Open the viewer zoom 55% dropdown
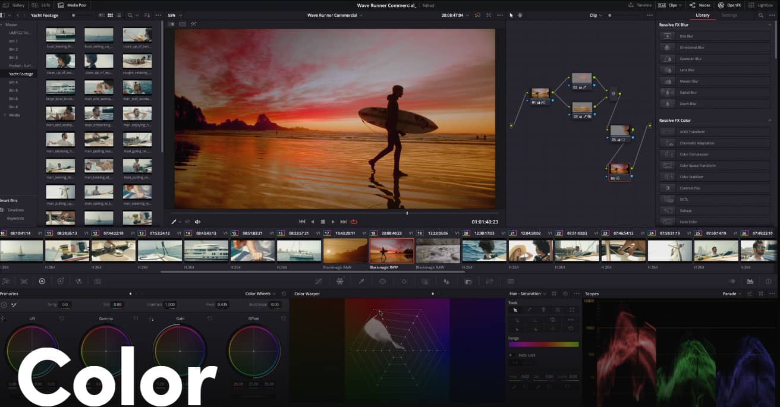 pos(174,15)
